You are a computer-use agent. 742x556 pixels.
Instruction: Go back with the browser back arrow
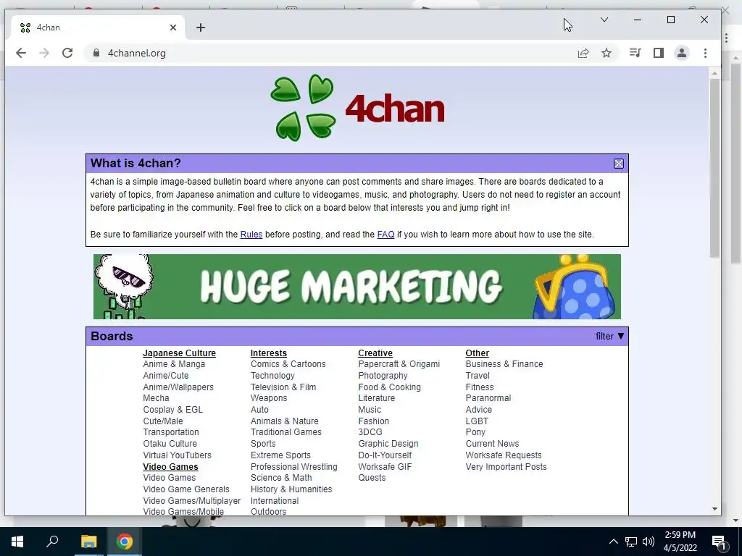(x=21, y=53)
